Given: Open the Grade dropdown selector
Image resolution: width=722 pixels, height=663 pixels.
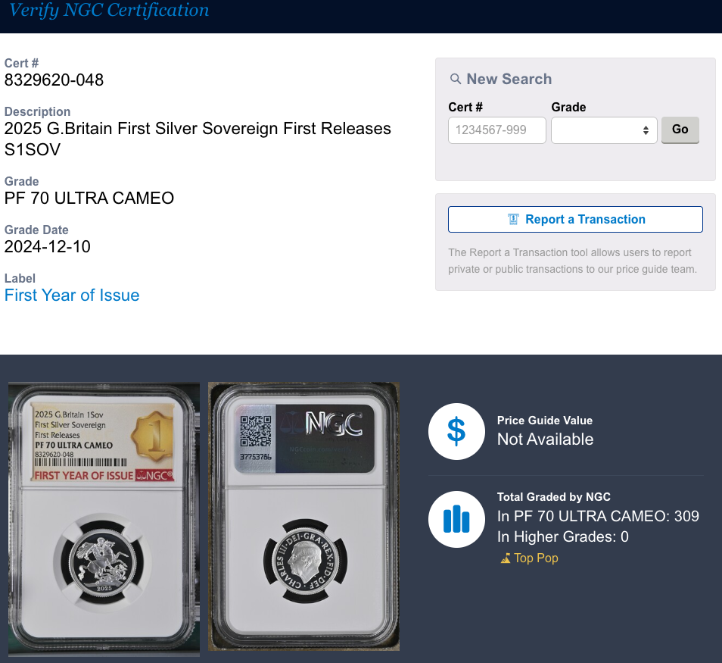Looking at the screenshot, I should click(604, 130).
